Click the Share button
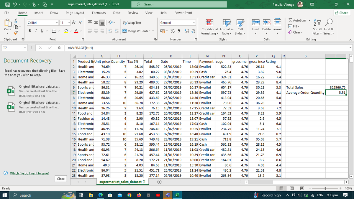This screenshot has width=354, height=199. coord(342,13)
